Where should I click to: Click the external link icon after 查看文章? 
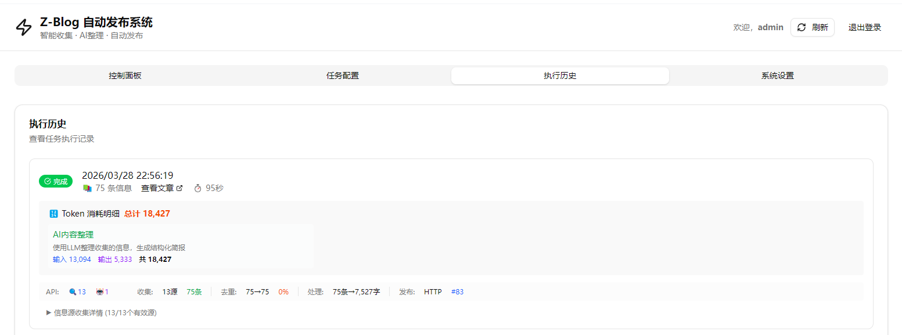(x=179, y=188)
